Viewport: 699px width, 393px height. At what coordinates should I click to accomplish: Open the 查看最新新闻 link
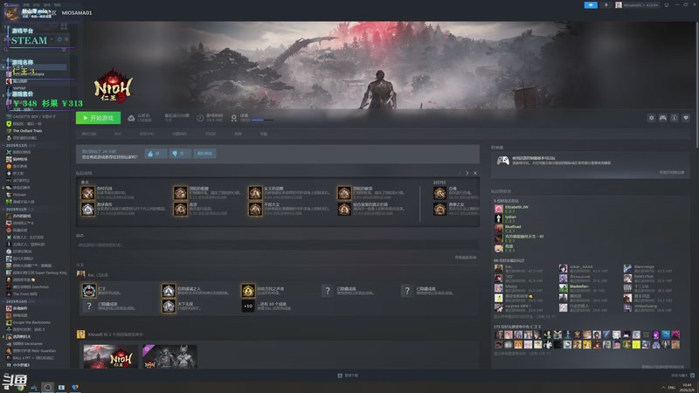[466, 258]
